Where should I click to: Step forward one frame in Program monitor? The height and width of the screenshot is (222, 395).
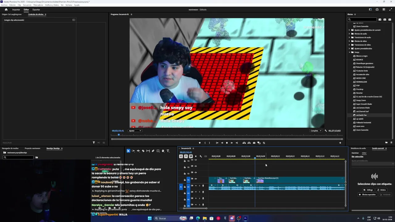[232, 143]
